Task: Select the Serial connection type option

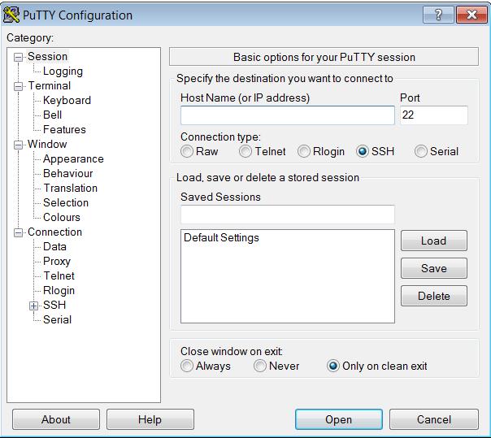Action: 420,151
